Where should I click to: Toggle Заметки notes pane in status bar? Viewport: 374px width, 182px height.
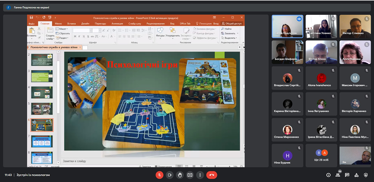[145, 166]
